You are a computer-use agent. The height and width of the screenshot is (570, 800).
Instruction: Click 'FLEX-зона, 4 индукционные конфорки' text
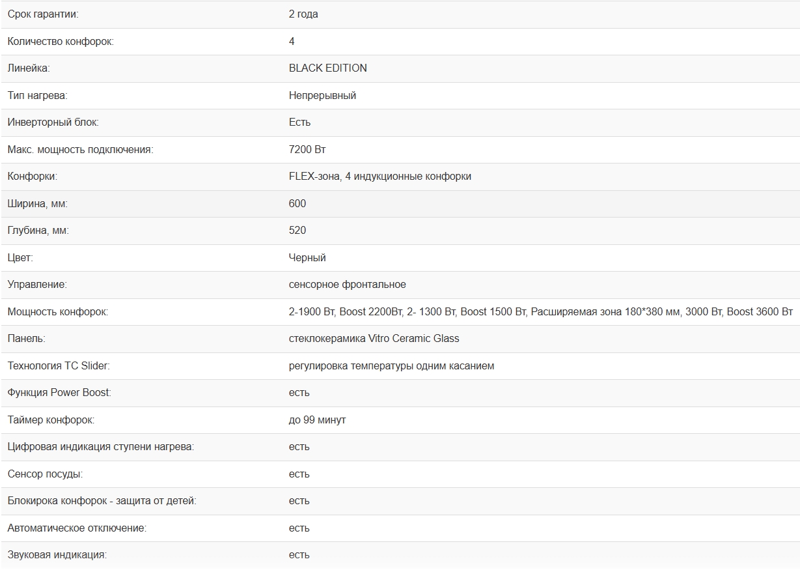coord(379,177)
